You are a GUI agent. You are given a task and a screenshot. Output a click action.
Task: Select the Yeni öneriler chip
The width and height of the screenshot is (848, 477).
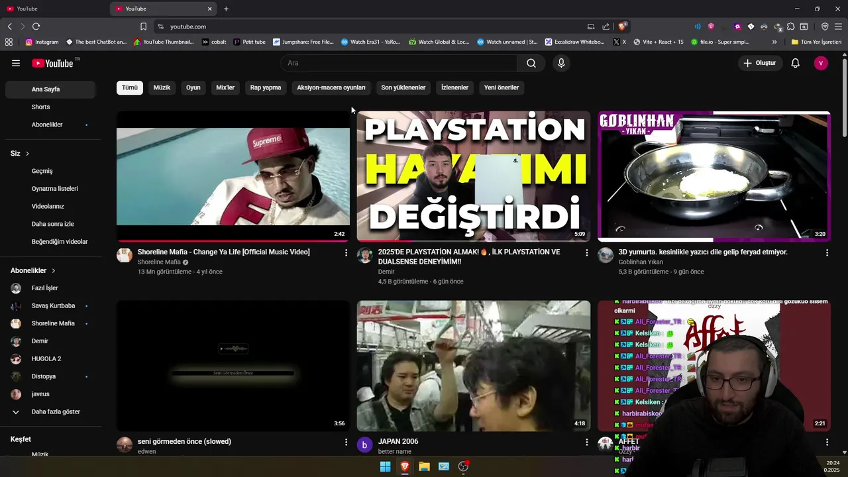click(x=502, y=87)
